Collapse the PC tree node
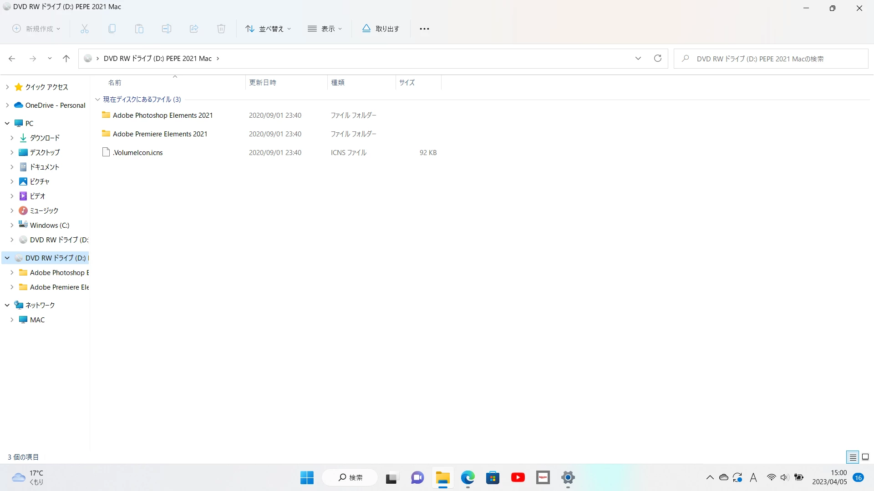 (7, 123)
